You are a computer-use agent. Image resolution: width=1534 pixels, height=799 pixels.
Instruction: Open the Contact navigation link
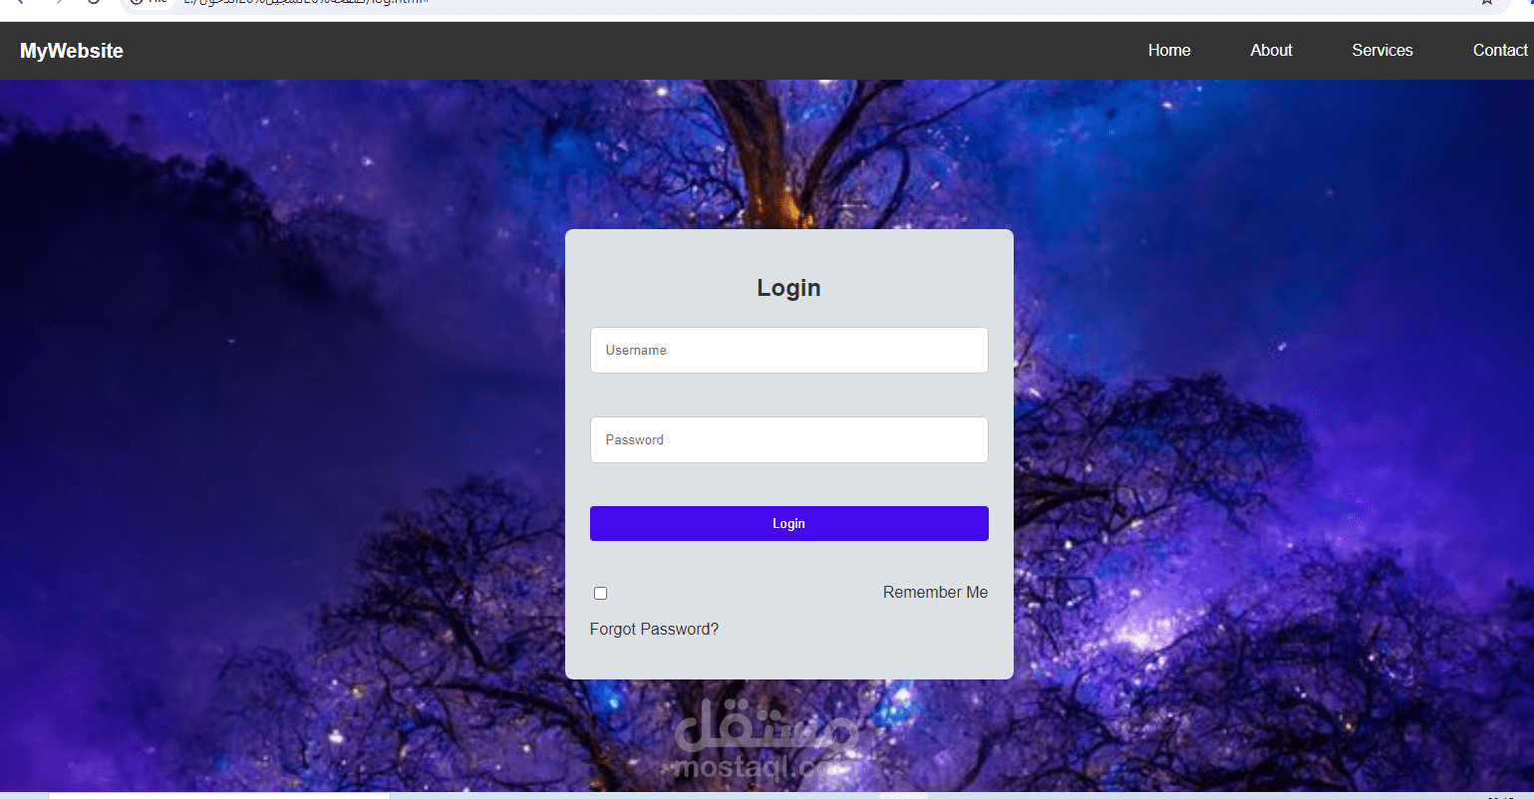click(x=1500, y=51)
